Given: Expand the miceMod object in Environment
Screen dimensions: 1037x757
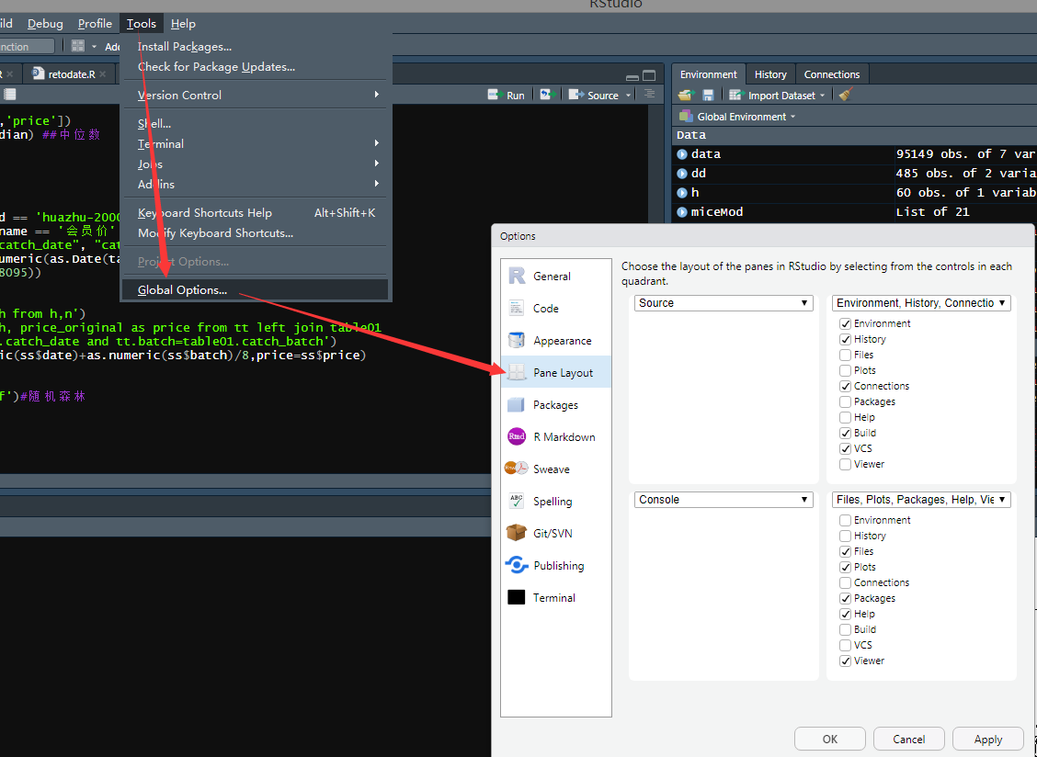Looking at the screenshot, I should pyautogui.click(x=682, y=212).
